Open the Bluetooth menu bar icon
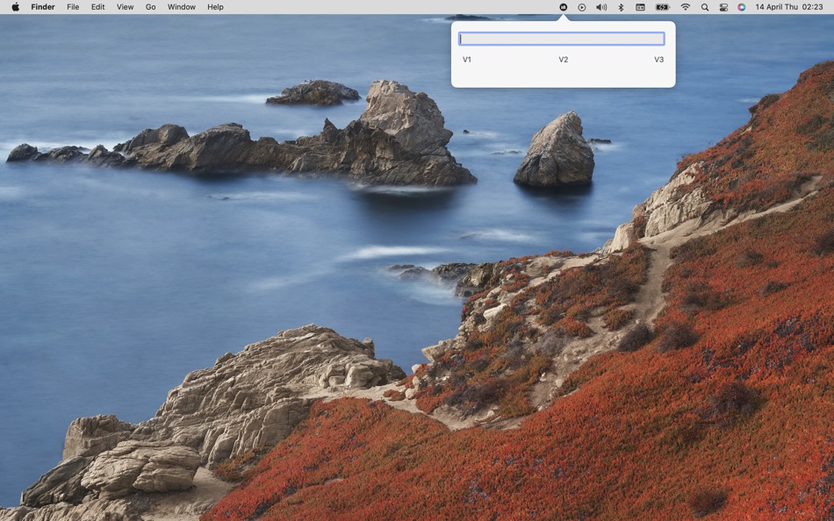Image resolution: width=834 pixels, height=521 pixels. click(x=621, y=7)
